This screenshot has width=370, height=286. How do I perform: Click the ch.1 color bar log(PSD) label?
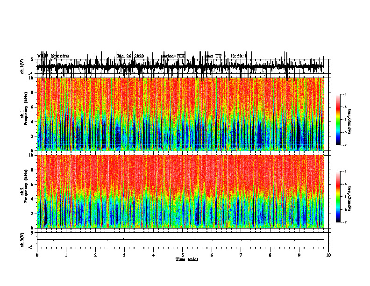[x=349, y=122]
